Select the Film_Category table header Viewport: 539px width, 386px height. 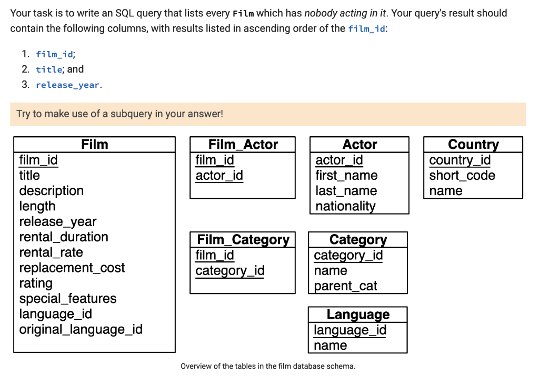[242, 239]
